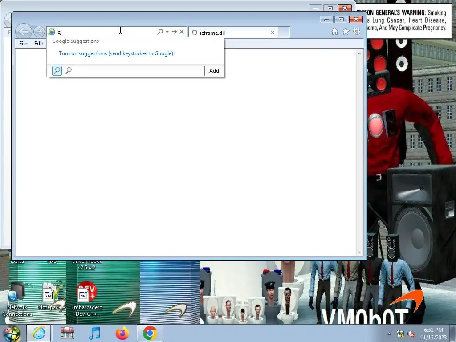Click the network tray icon
This screenshot has height=342, width=456.
coord(400,334)
